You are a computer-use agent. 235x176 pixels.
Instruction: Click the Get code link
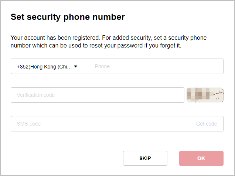pyautogui.click(x=207, y=124)
